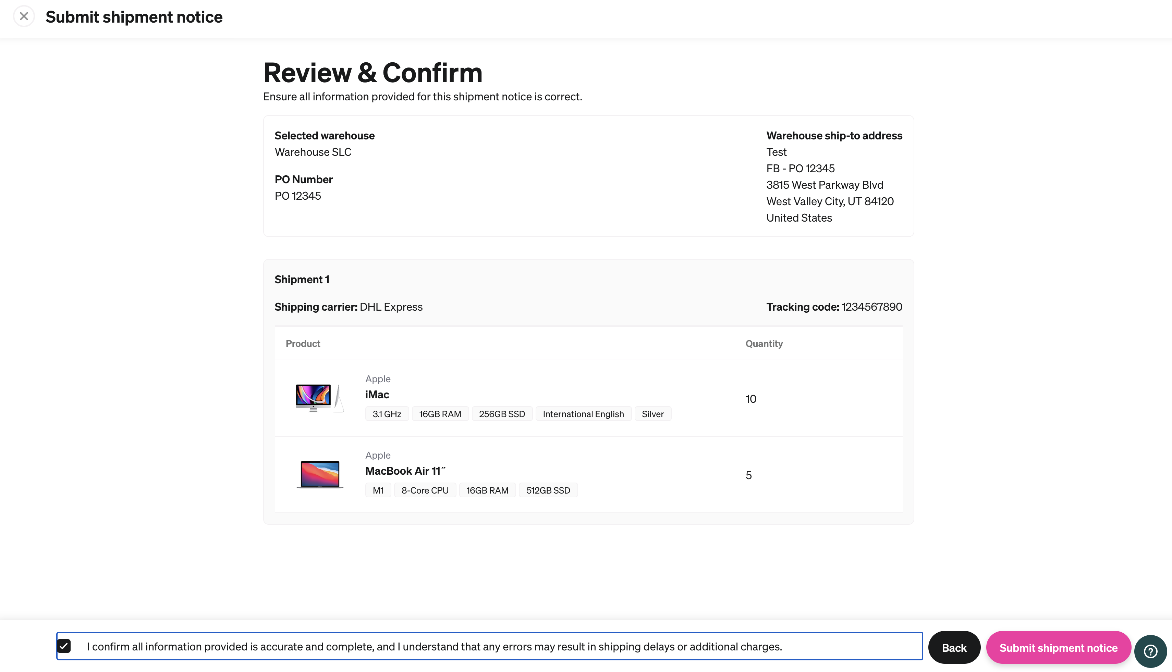Screen dimensions: 1172x672
Task: Close the Submit shipment notice dialog
Action: (x=24, y=17)
